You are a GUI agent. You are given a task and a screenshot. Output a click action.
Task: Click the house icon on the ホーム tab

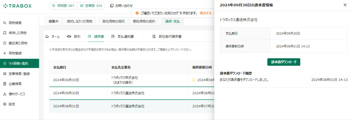tap(47, 36)
